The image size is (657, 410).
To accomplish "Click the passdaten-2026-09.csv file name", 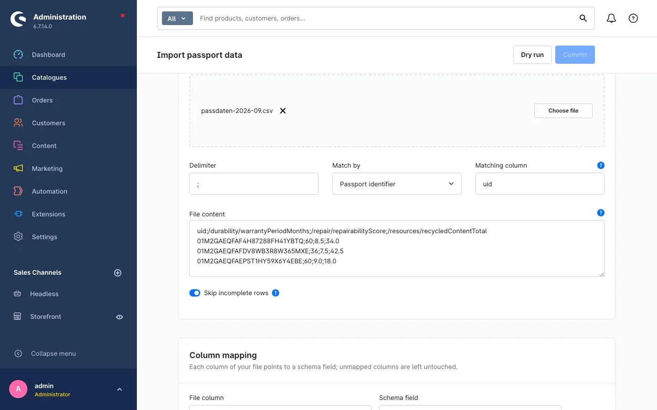I will pyautogui.click(x=237, y=111).
